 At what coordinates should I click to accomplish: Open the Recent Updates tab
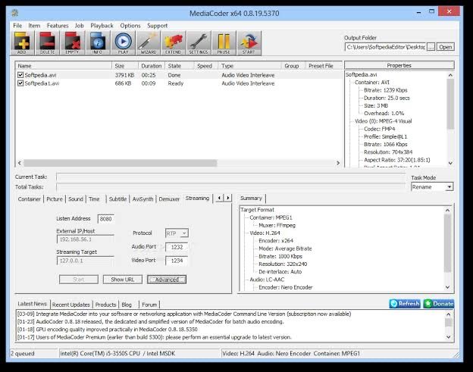point(71,305)
